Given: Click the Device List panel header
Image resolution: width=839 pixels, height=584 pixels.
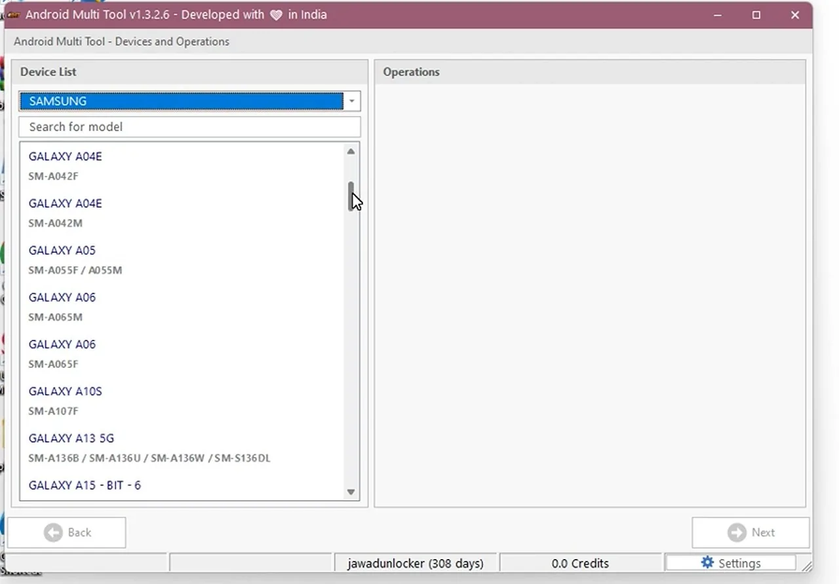Looking at the screenshot, I should (189, 72).
